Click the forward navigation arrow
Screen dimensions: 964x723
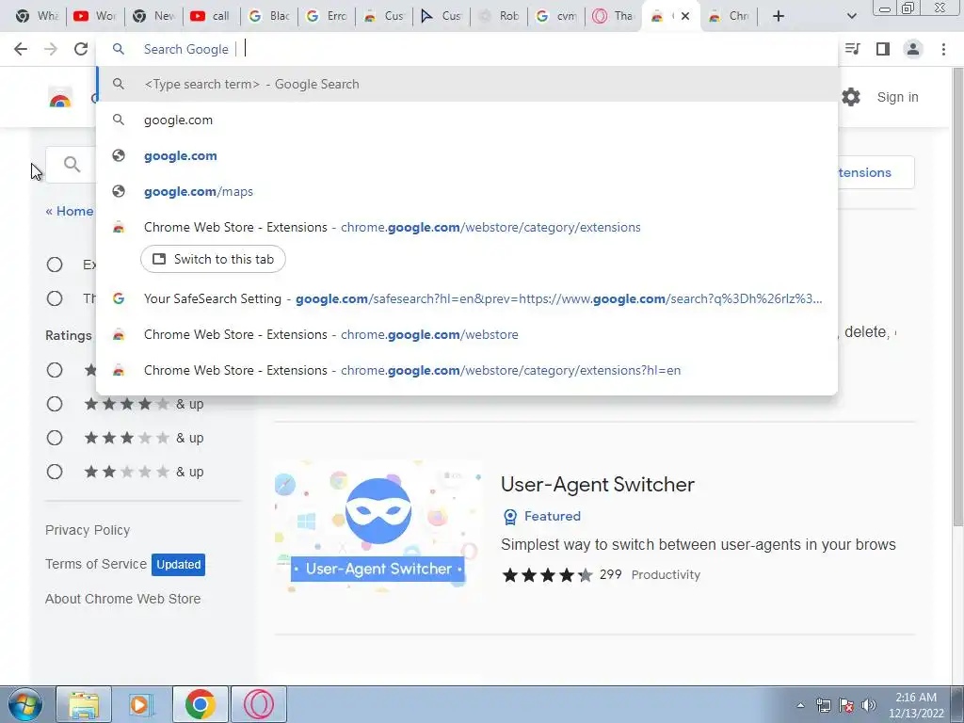pyautogui.click(x=51, y=49)
